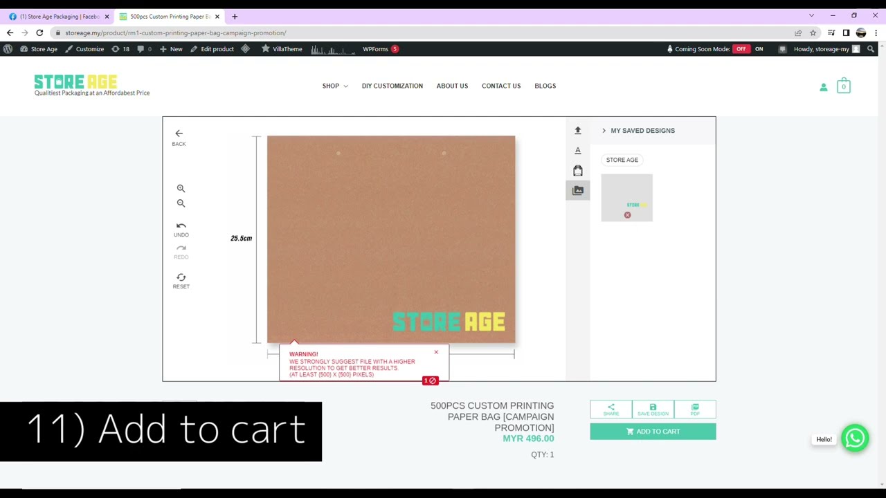The width and height of the screenshot is (886, 498).
Task: Click the address bar URL
Action: tap(176, 33)
